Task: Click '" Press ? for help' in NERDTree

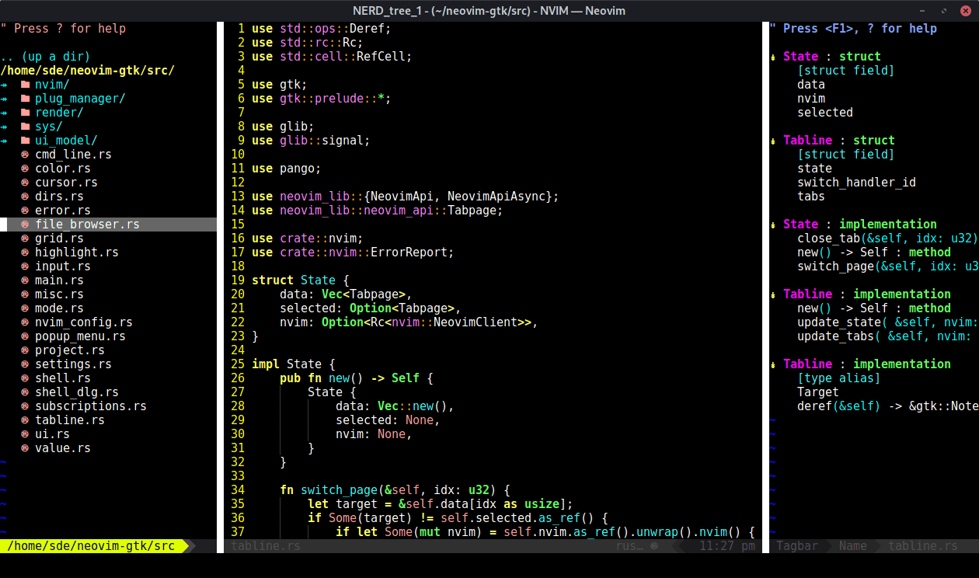Action: 63,29
